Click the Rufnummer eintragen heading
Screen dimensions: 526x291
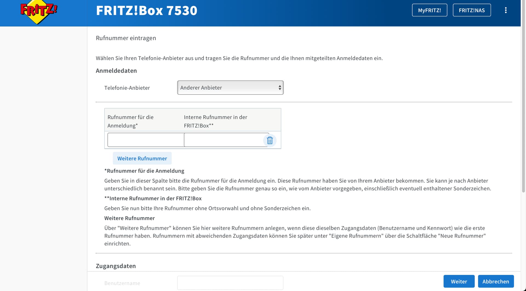(x=126, y=38)
